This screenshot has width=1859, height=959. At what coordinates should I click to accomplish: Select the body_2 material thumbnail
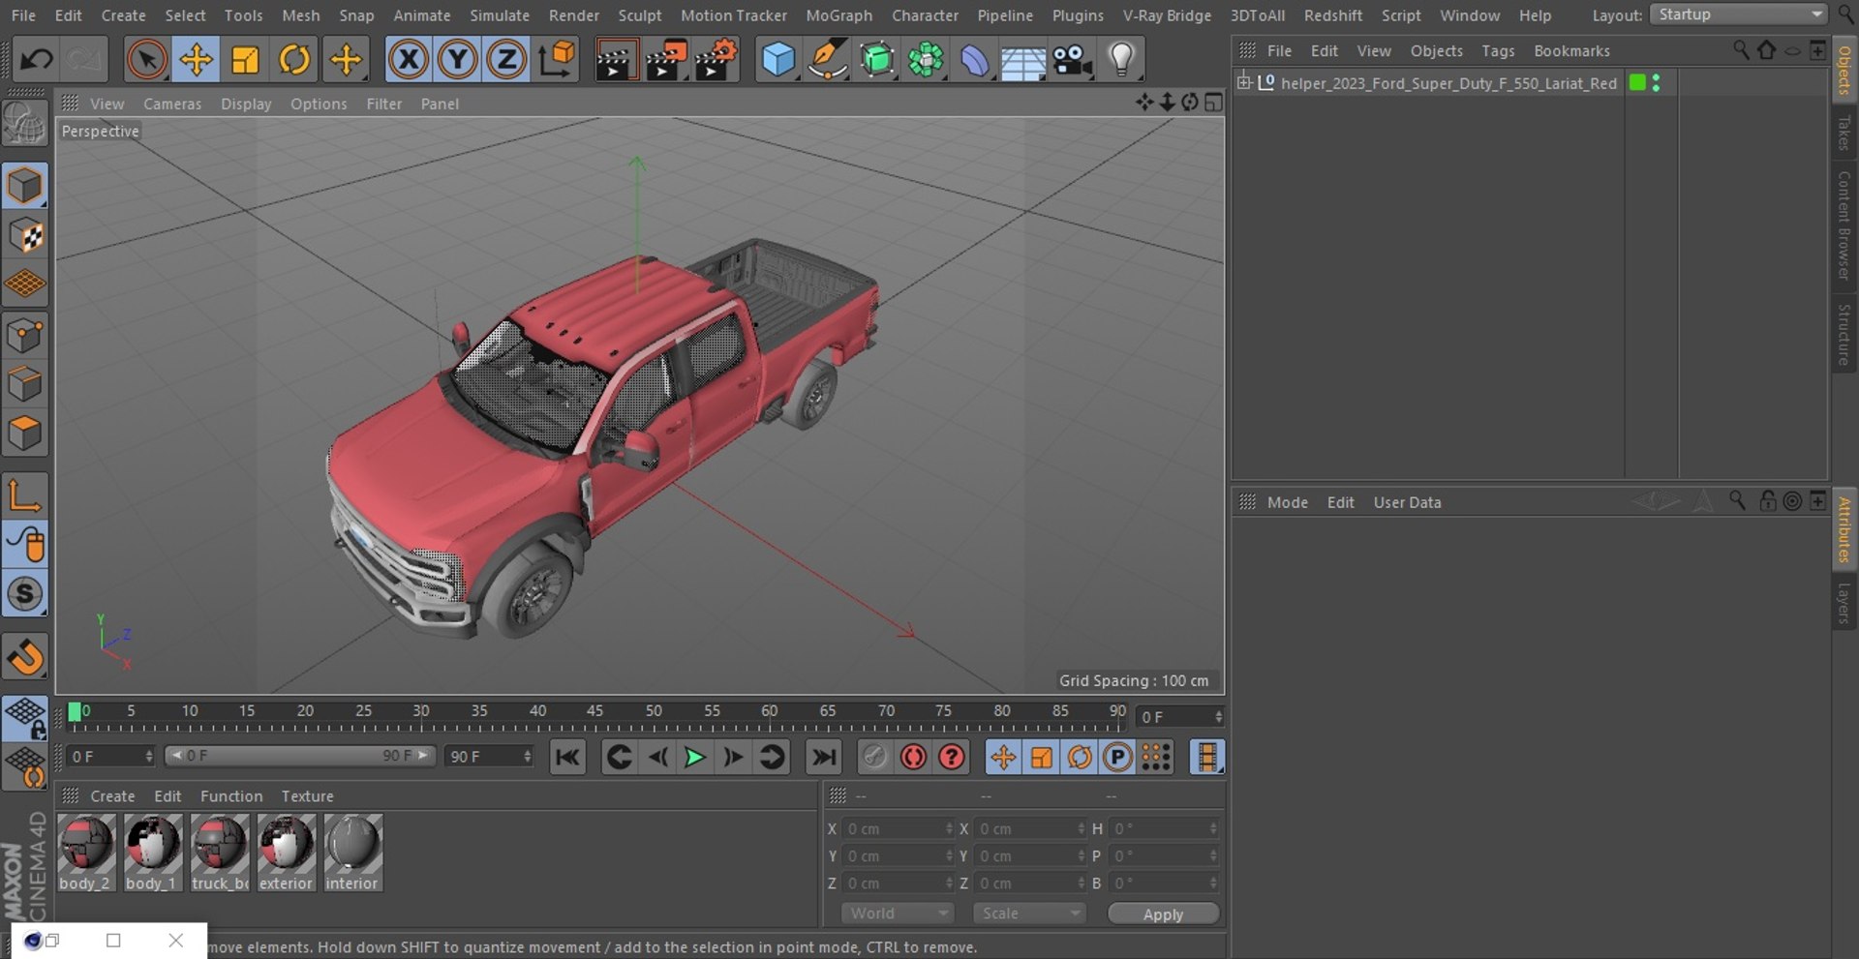click(x=85, y=852)
